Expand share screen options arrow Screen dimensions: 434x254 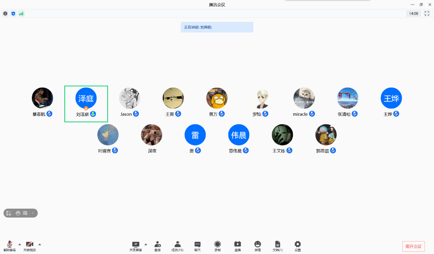146,244
